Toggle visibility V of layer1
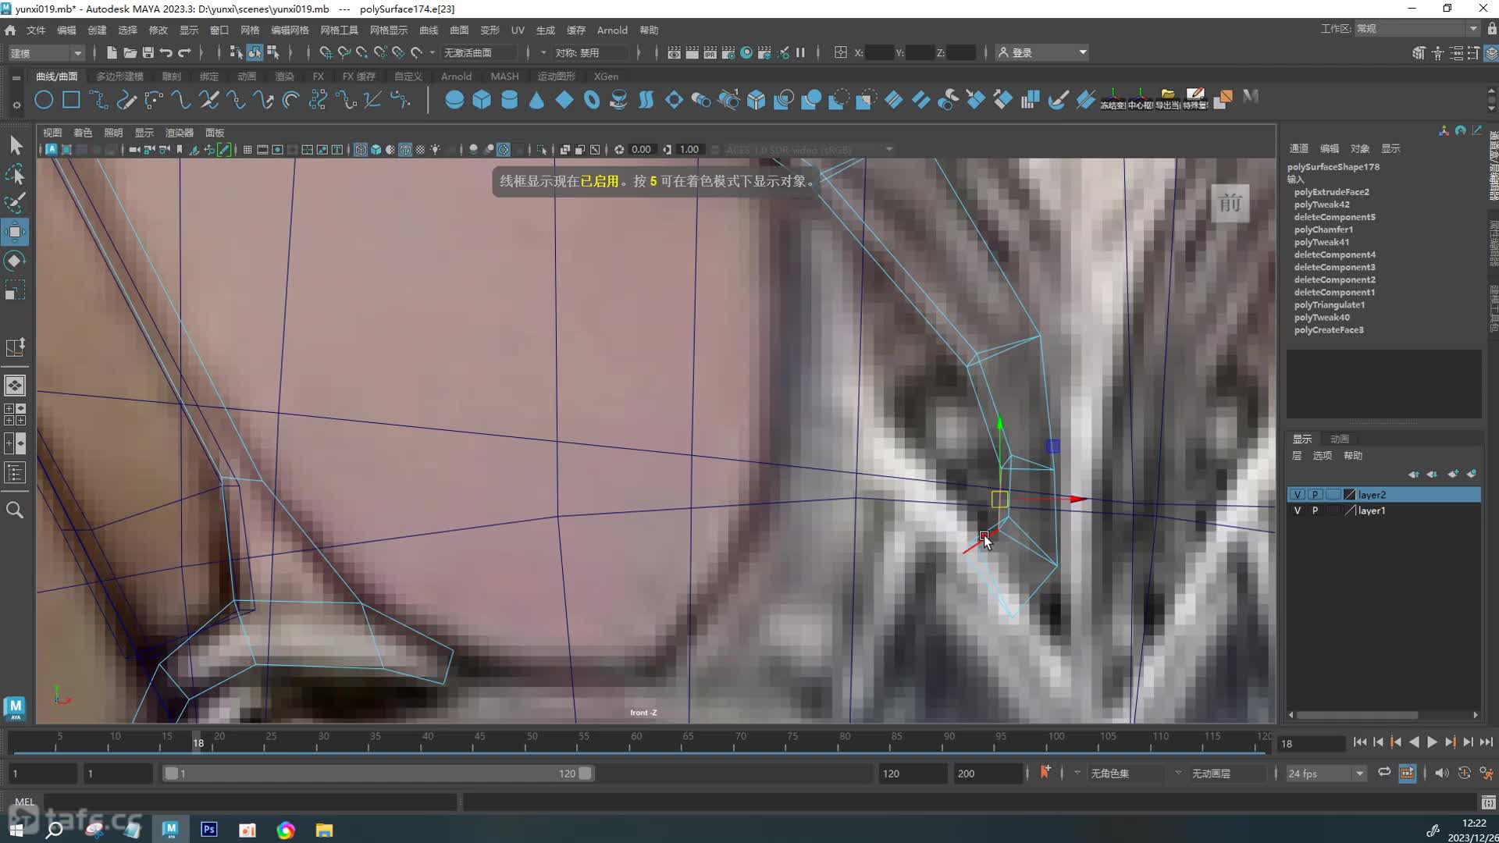This screenshot has width=1499, height=843. click(x=1298, y=510)
